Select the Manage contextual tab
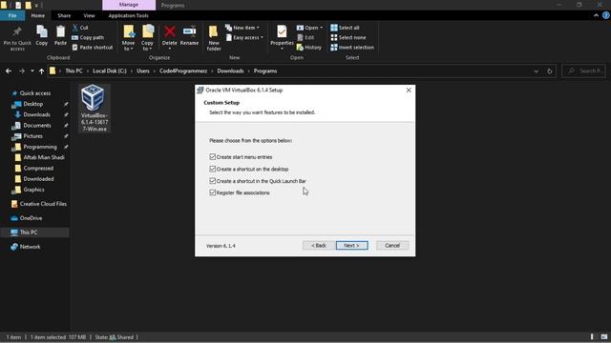 coord(129,5)
